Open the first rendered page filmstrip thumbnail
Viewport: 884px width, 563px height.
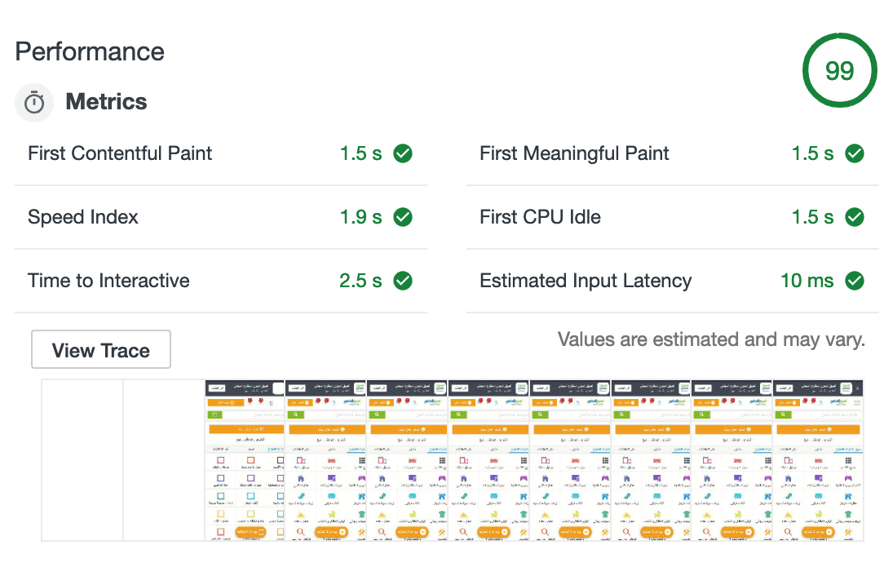[245, 459]
